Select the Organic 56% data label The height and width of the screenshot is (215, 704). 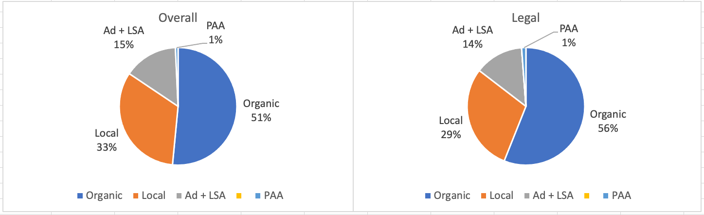pyautogui.click(x=608, y=122)
